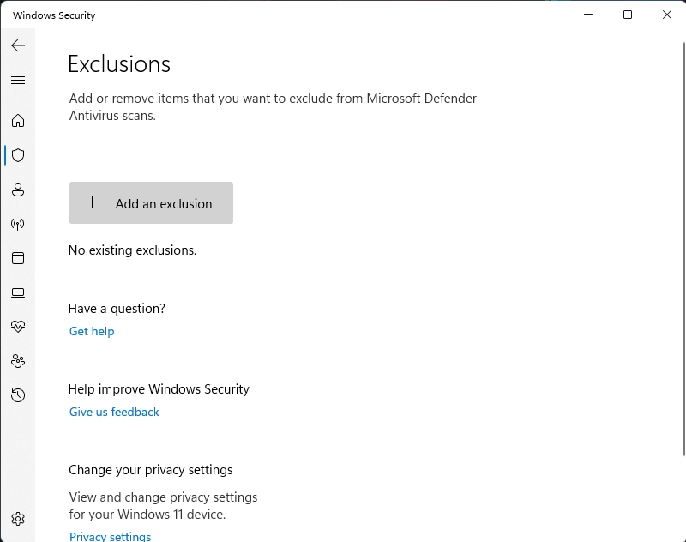The image size is (686, 542).
Task: Go back using the back arrow
Action: [x=18, y=45]
